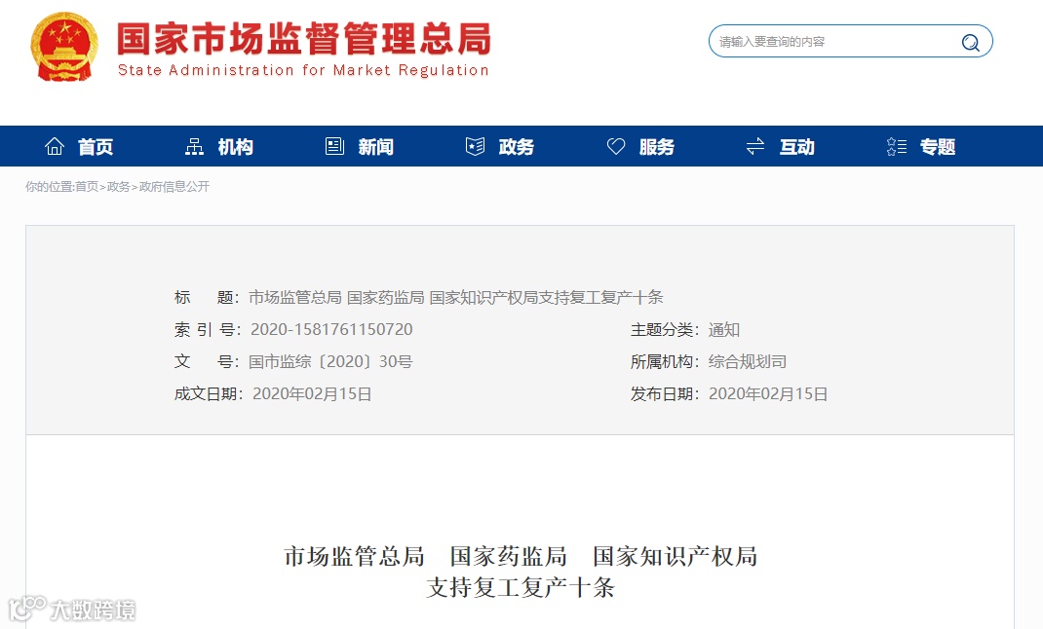Click the 你的位置 breadcrumb label
The height and width of the screenshot is (629, 1043).
click(50, 187)
